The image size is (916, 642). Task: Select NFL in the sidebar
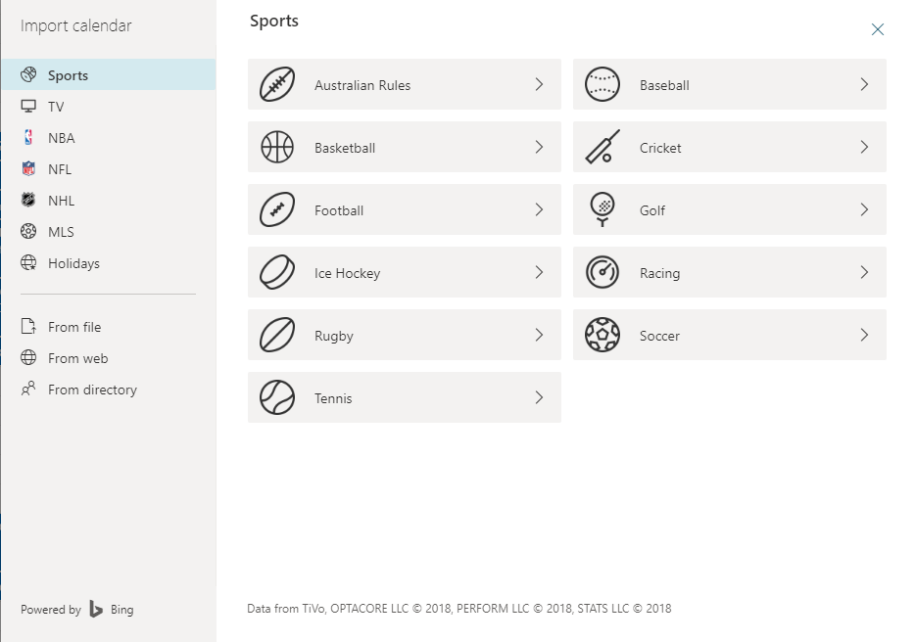click(109, 169)
